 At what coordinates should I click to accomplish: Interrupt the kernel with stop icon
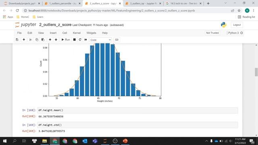pyautogui.click(x=74, y=39)
